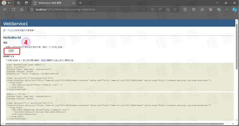Image resolution: width=239 pixels, height=126 pixels.
Task: Click the HelloWorldResult string line
Action: click(40, 112)
